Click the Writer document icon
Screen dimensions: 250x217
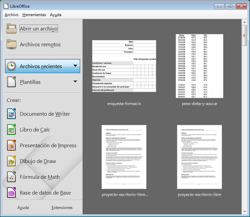coord(11,114)
